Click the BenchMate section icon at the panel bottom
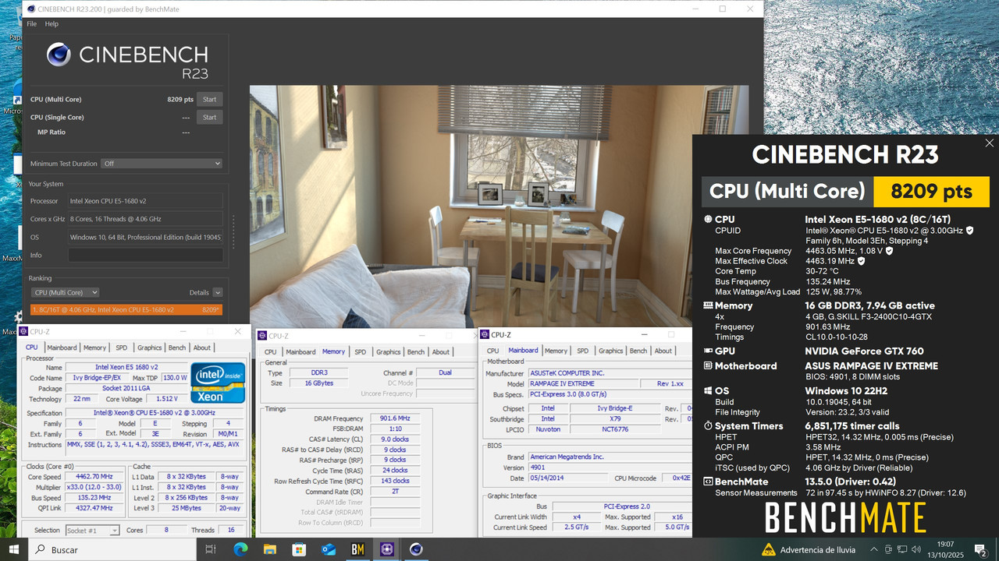 click(x=708, y=482)
